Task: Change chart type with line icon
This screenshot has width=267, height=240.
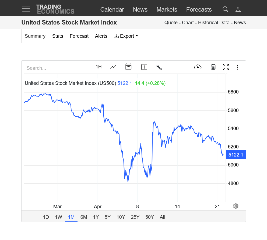Action: point(113,67)
